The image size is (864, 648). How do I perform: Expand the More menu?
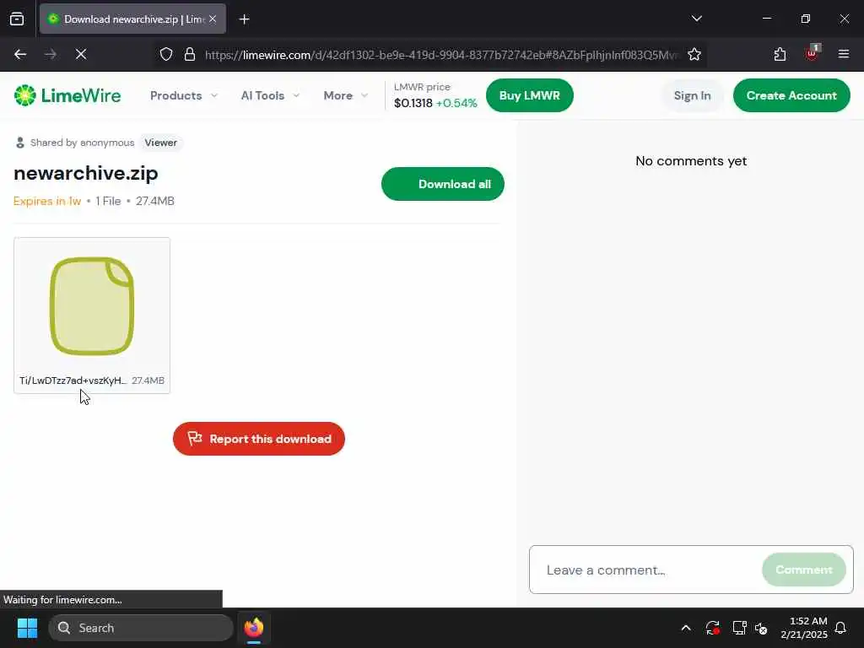click(x=345, y=95)
